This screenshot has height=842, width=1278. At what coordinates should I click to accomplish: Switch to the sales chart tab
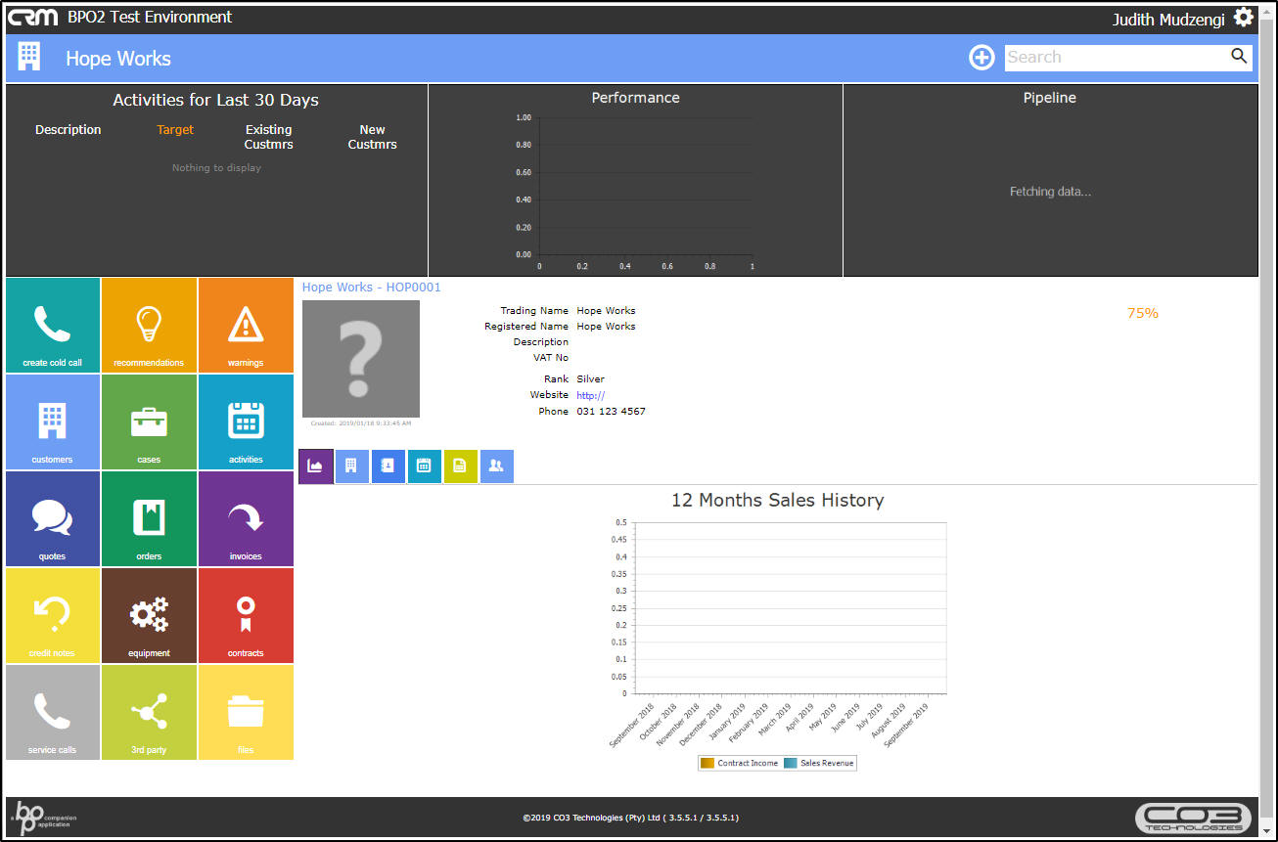pos(315,466)
